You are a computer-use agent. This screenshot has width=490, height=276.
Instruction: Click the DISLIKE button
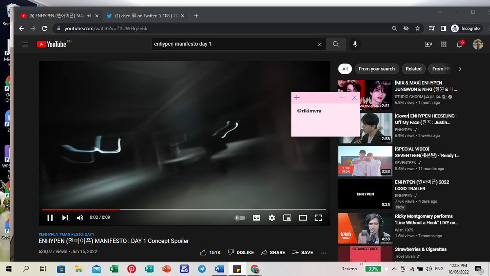[x=241, y=253]
